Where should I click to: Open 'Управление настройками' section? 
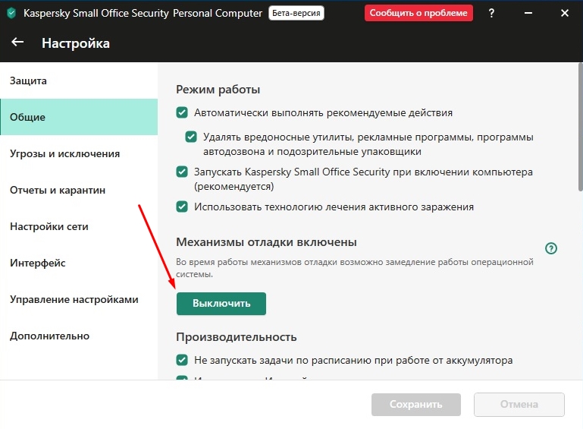point(79,299)
